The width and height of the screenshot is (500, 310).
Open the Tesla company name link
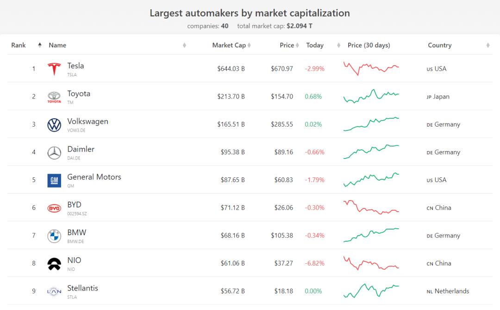[75, 66]
